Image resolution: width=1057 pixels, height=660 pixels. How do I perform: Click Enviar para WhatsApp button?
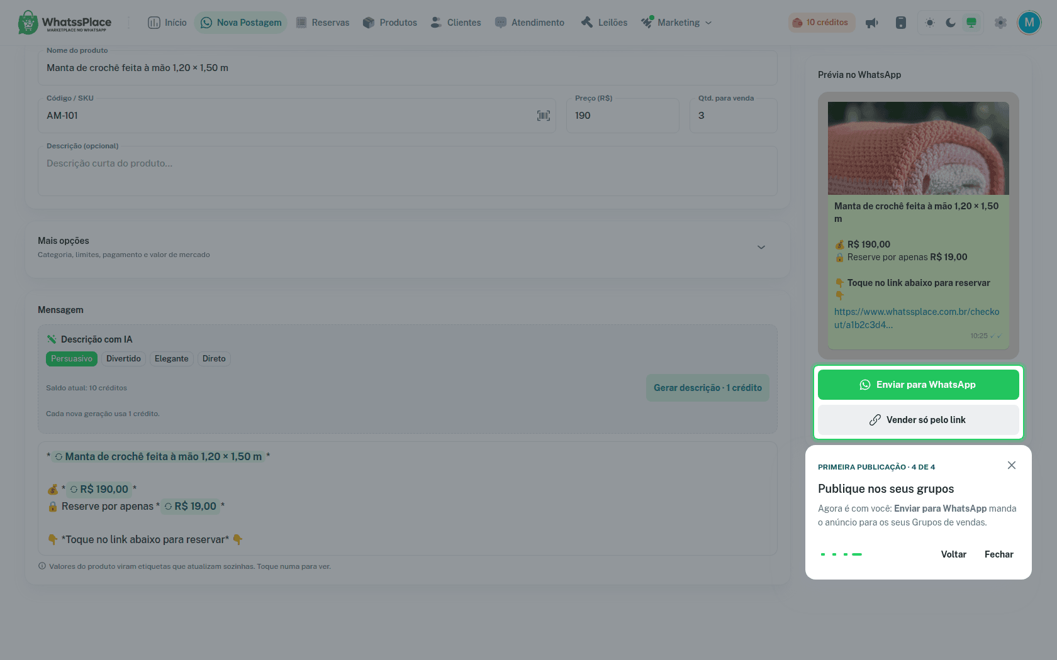[919, 385]
